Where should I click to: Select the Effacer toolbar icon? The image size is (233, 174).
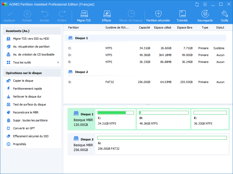[106, 14]
